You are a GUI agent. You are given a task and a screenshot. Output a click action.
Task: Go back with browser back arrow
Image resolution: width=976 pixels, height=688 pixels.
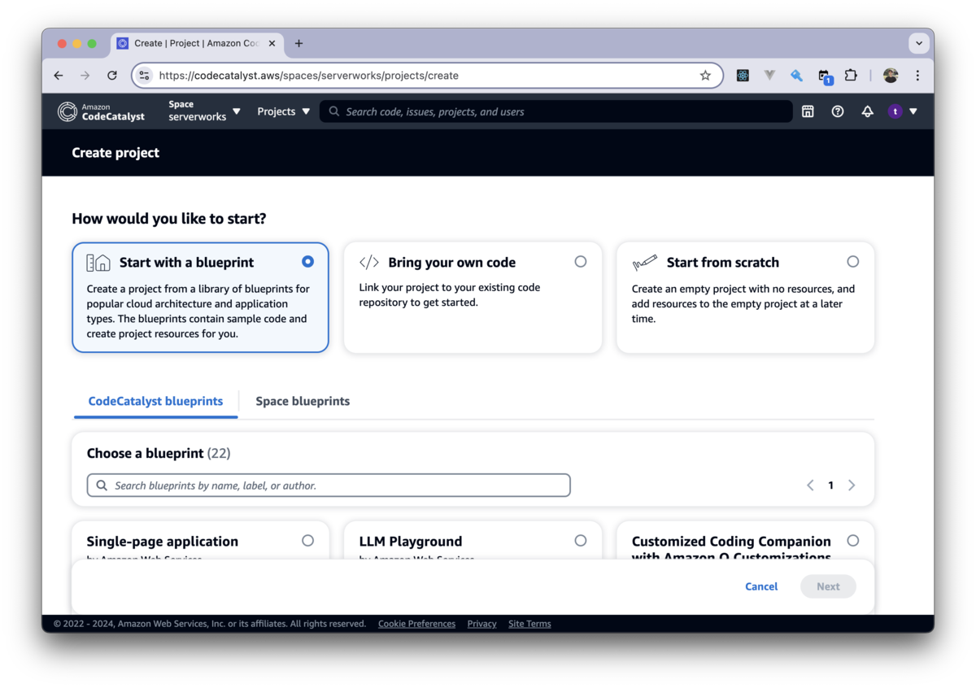point(59,76)
